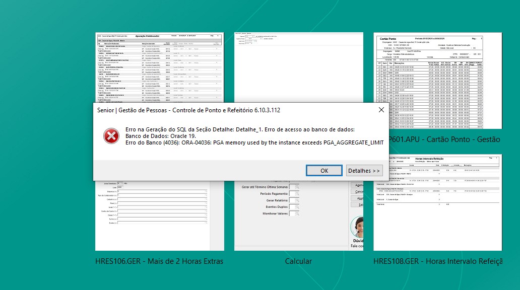Open lookup for Gerar até Término Última Semana

pos(297,187)
